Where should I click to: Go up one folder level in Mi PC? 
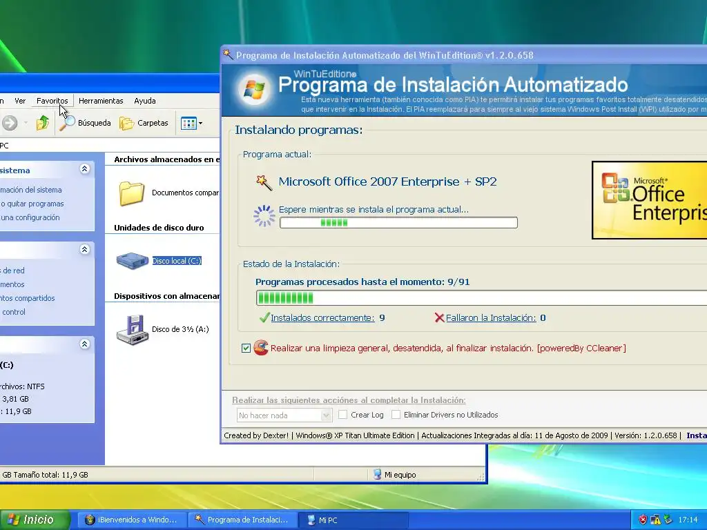(43, 123)
